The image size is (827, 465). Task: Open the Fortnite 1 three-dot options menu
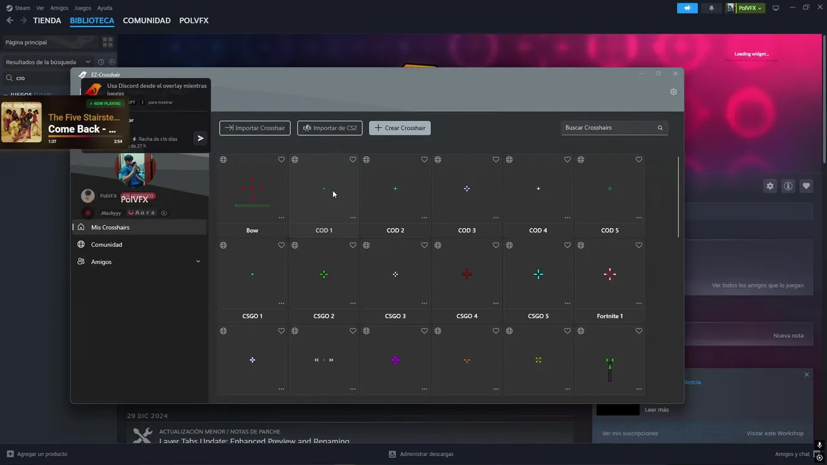[639, 304]
